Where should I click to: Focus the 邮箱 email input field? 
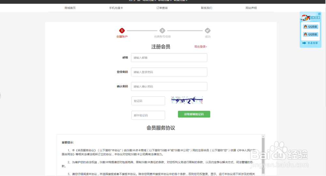pyautogui.click(x=169, y=58)
